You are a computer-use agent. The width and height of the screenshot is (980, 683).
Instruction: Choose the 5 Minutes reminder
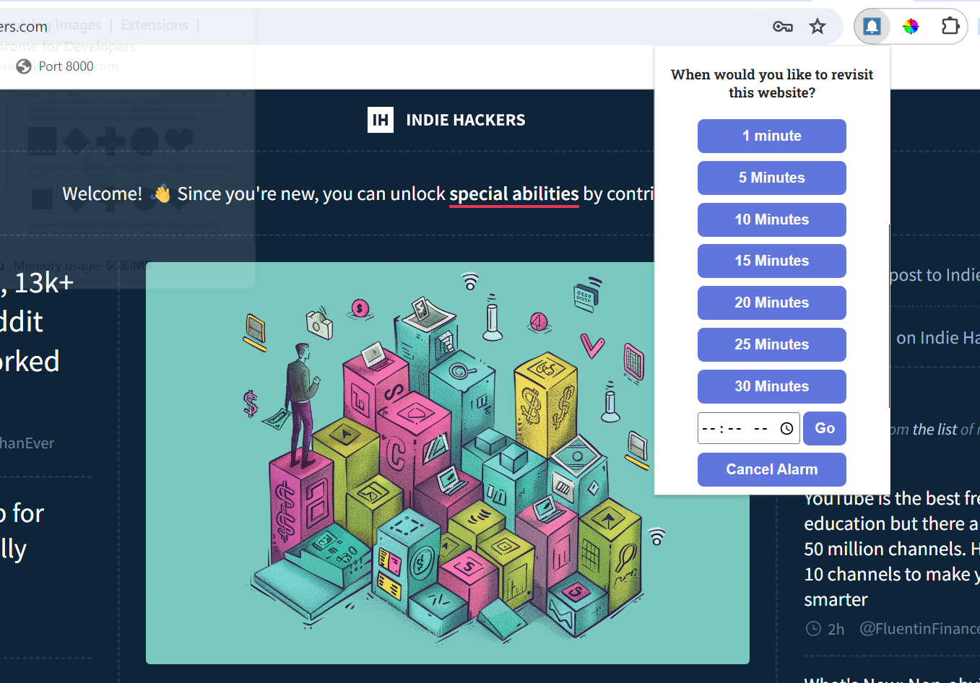[x=771, y=178]
